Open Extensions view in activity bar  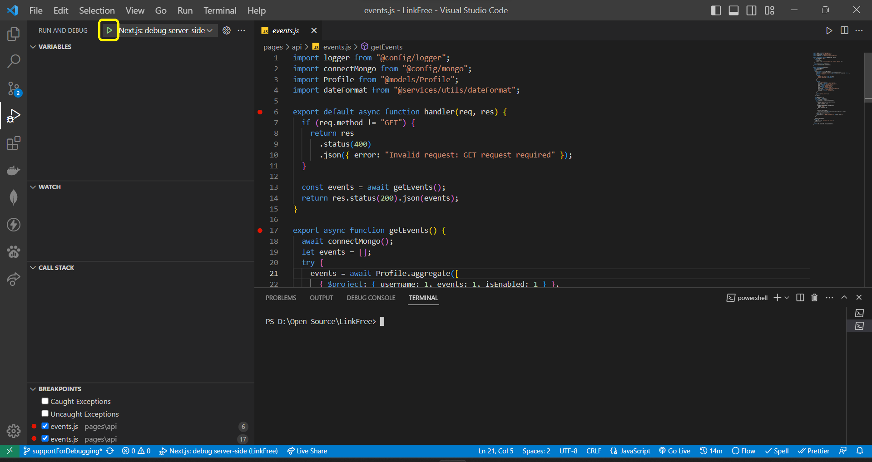(x=14, y=143)
